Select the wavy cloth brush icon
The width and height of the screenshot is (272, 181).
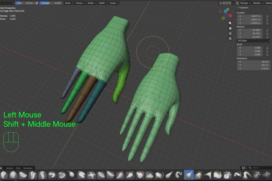pos(218,175)
